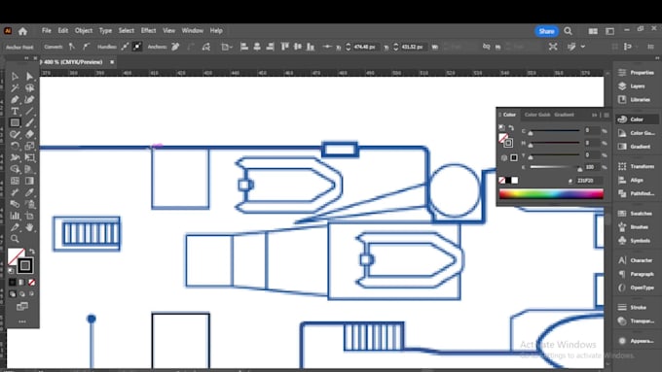The image size is (662, 372).
Task: Select the Curvature tool
Action: 29,99
